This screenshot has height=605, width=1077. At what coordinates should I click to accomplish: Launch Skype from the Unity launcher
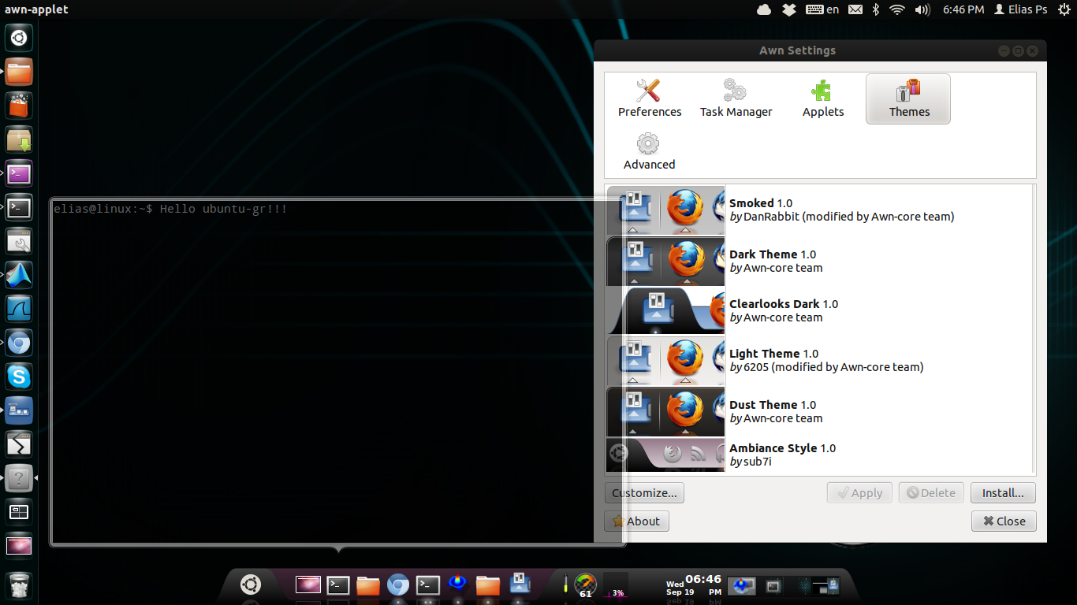[x=19, y=377]
